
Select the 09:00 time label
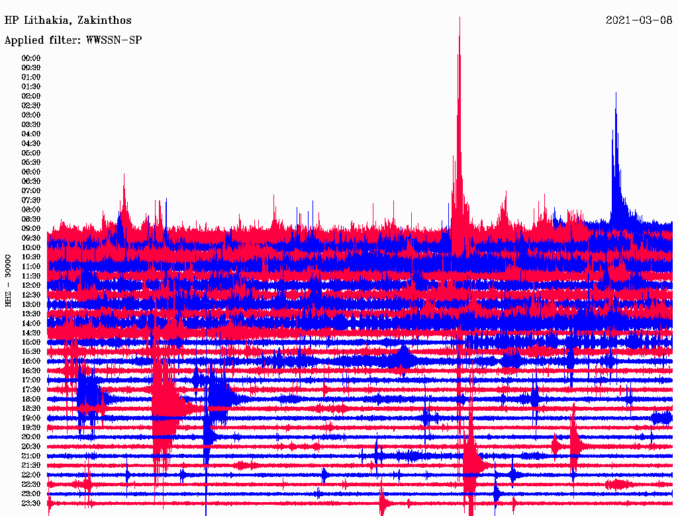click(x=31, y=229)
